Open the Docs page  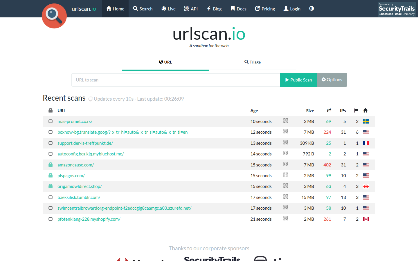tap(239, 9)
